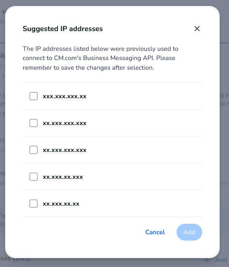The width and height of the screenshot is (229, 267).
Task: Click the background Add link text
Action: (x=221, y=260)
